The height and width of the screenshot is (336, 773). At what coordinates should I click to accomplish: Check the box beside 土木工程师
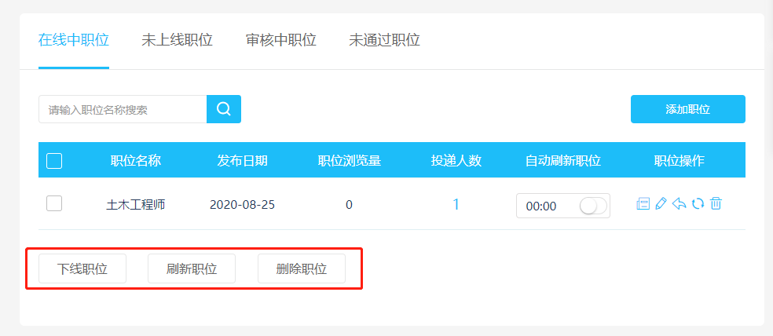[x=54, y=204]
